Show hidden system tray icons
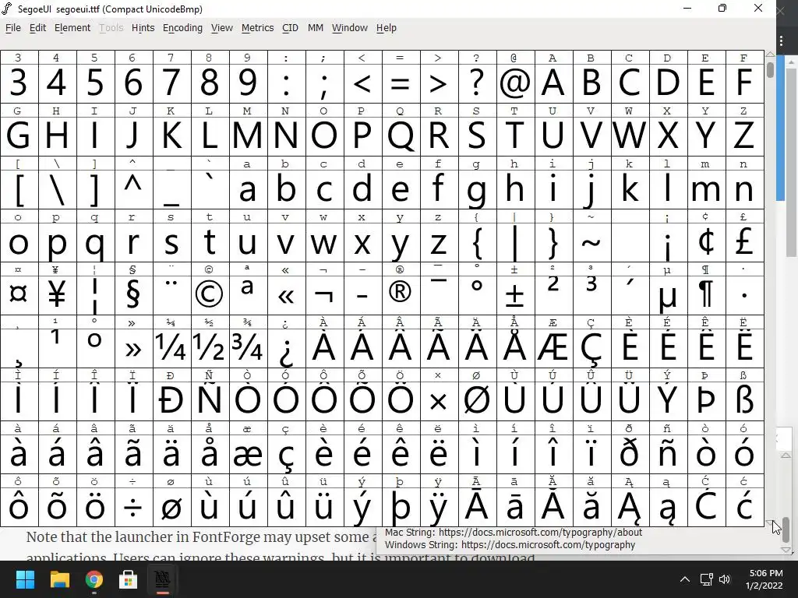798x598 pixels. pyautogui.click(x=685, y=579)
